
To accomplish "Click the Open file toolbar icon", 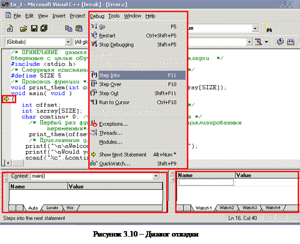I will pos(24,29).
